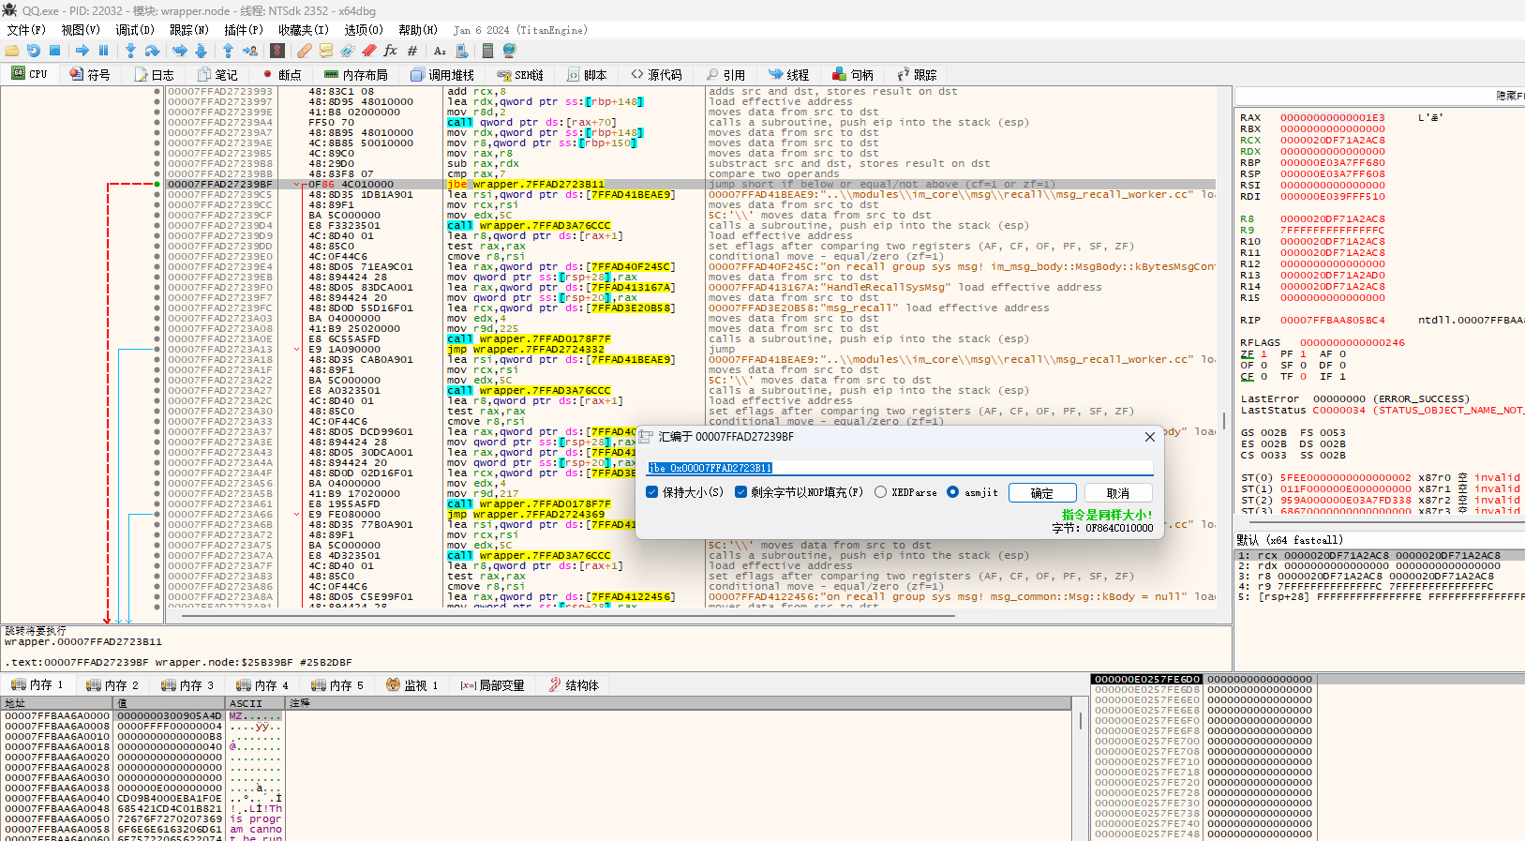Screen dimensions: 1525x841
Task: Open labels list with the tags icon
Action: coord(348,51)
